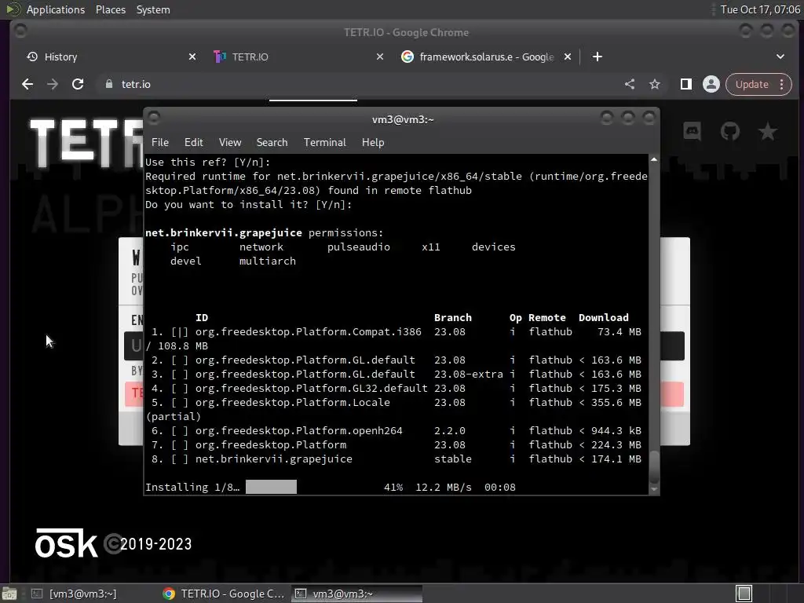804x603 pixels.
Task: Open Applications menu in top panel
Action: click(x=56, y=9)
